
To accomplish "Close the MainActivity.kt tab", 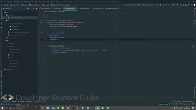I will point(76,9).
